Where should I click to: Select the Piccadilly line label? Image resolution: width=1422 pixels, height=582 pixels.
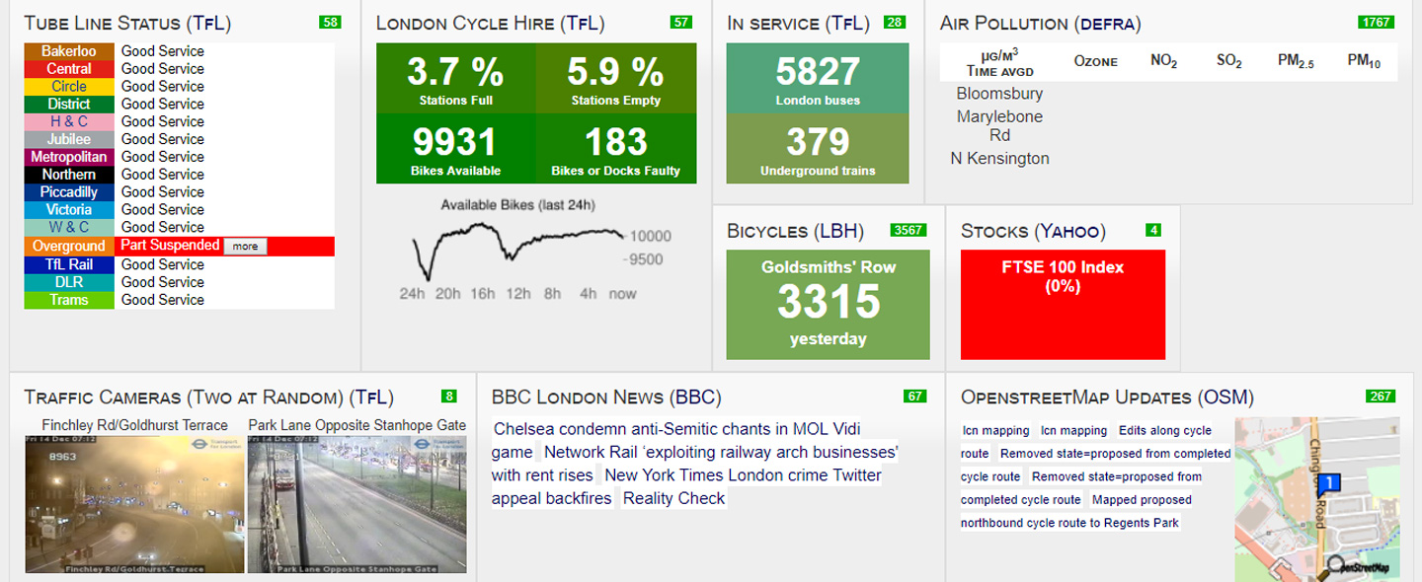click(x=69, y=192)
